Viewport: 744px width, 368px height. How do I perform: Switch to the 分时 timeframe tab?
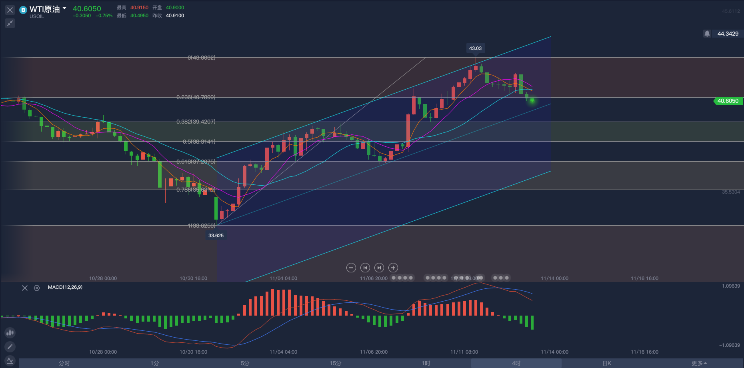tap(64, 363)
